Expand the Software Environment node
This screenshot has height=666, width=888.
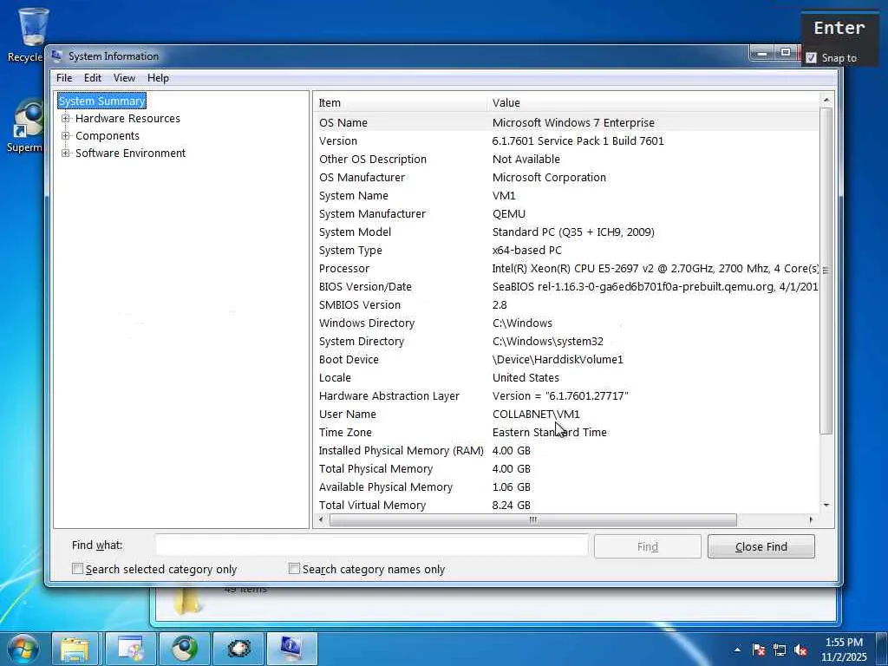66,153
